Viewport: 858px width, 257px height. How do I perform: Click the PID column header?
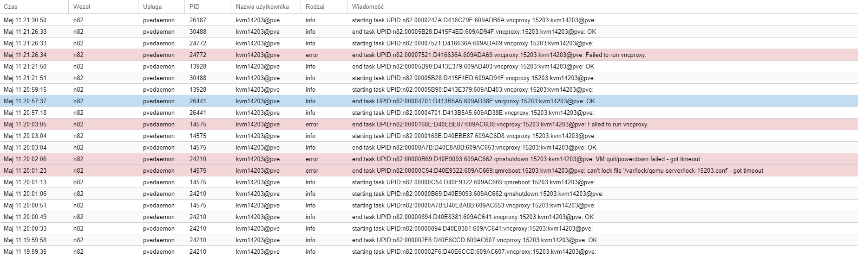click(x=194, y=6)
